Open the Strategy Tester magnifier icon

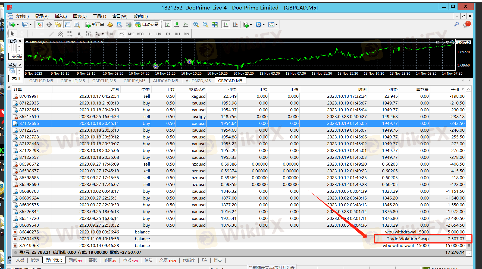[77, 25]
